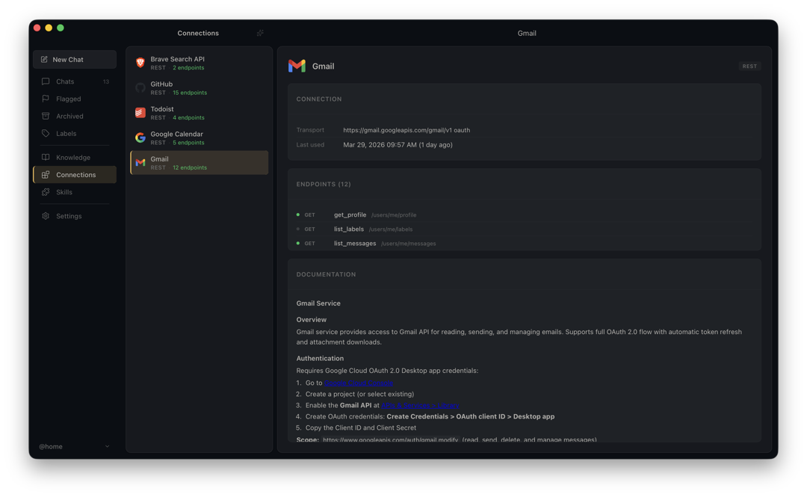Click the Brave Search API lion icon

tap(140, 63)
